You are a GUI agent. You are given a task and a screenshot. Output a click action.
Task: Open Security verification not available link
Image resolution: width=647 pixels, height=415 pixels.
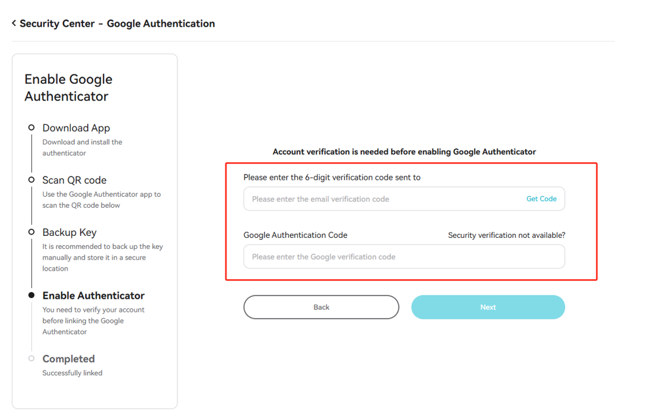click(507, 235)
